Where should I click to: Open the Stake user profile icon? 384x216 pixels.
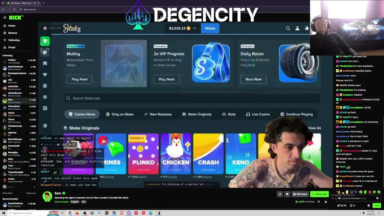coord(297,28)
